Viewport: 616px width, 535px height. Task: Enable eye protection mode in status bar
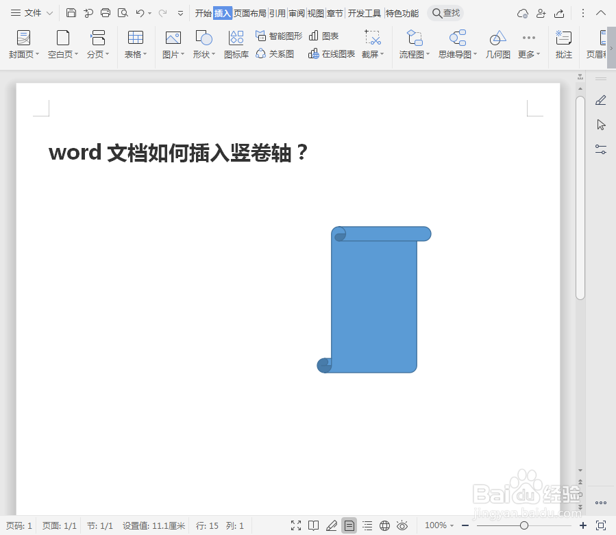click(403, 525)
